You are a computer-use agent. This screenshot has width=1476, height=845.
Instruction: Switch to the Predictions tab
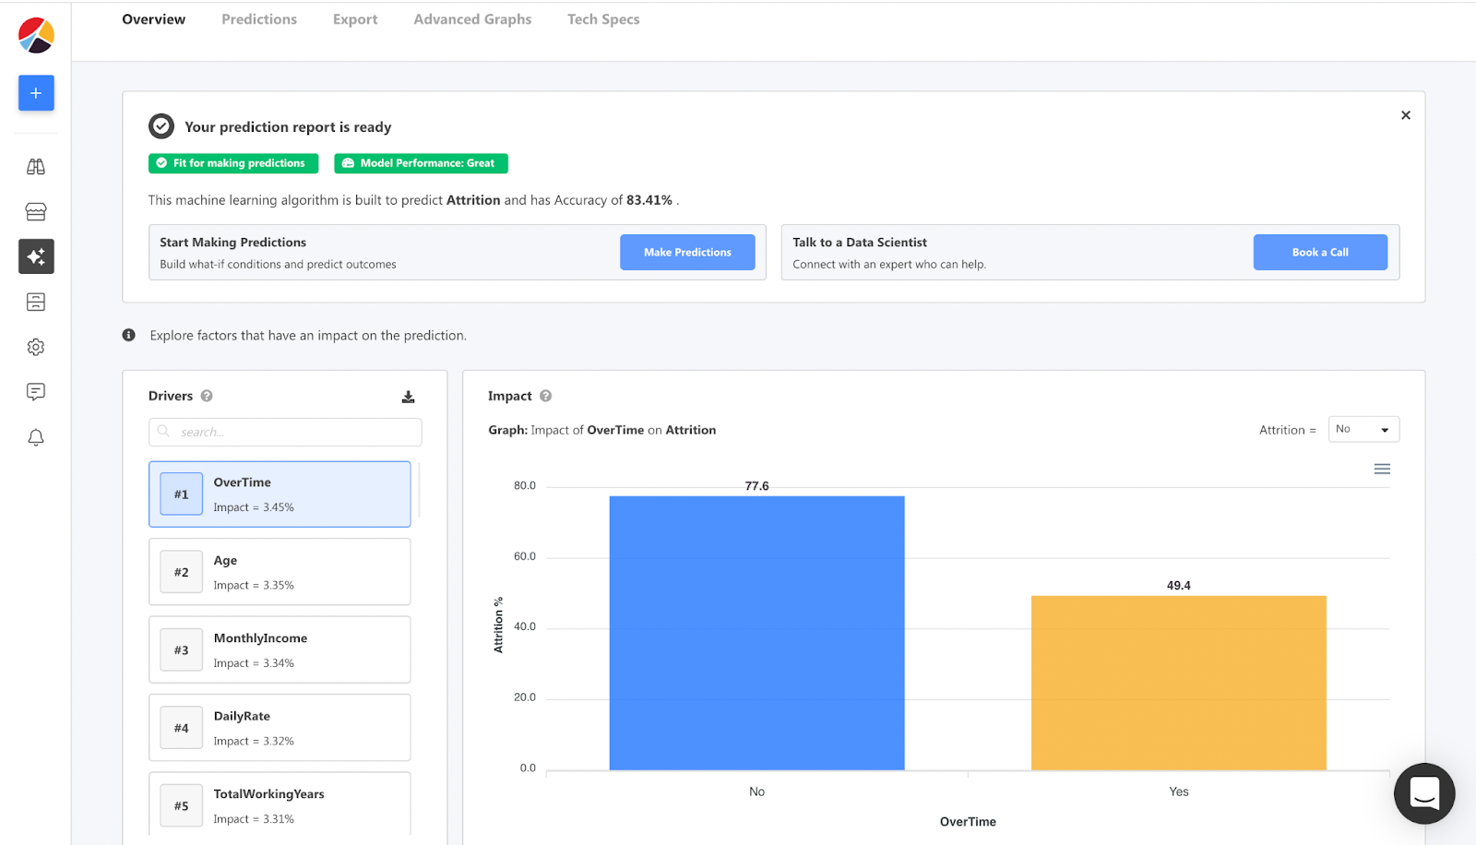coord(259,19)
